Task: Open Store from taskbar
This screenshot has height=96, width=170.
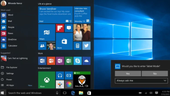Action: tap(89, 93)
